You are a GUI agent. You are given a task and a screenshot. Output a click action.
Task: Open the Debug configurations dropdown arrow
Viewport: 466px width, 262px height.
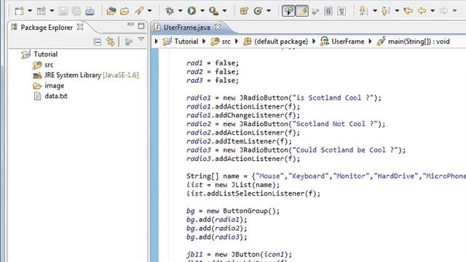(180, 11)
